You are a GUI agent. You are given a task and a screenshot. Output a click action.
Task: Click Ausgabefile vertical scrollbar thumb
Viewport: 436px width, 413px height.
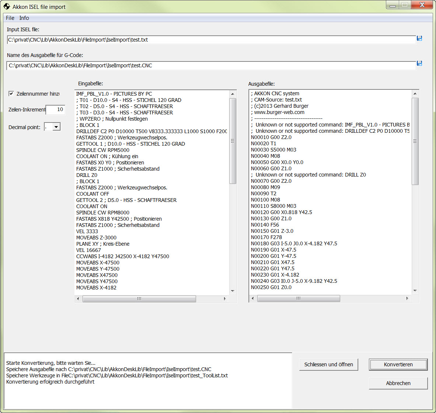(415, 141)
